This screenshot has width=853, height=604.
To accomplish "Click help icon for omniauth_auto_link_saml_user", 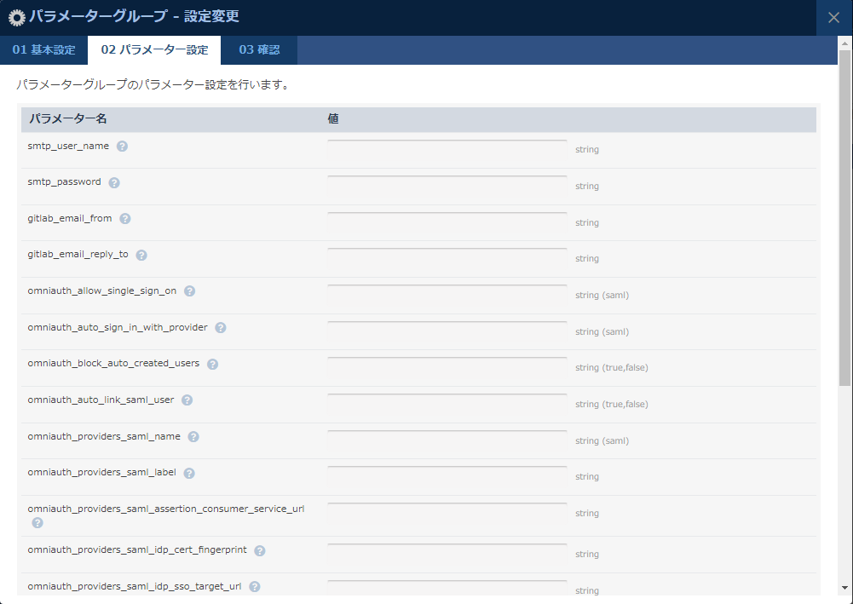I will [x=187, y=400].
